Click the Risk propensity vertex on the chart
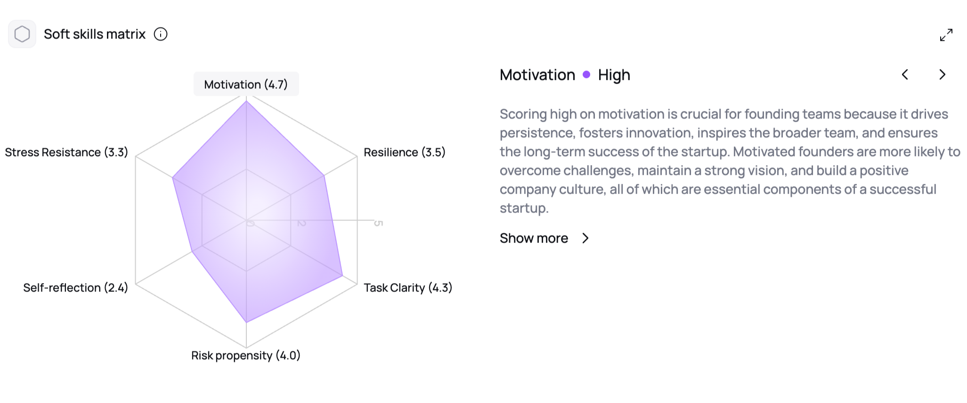967x403 pixels. point(246,322)
